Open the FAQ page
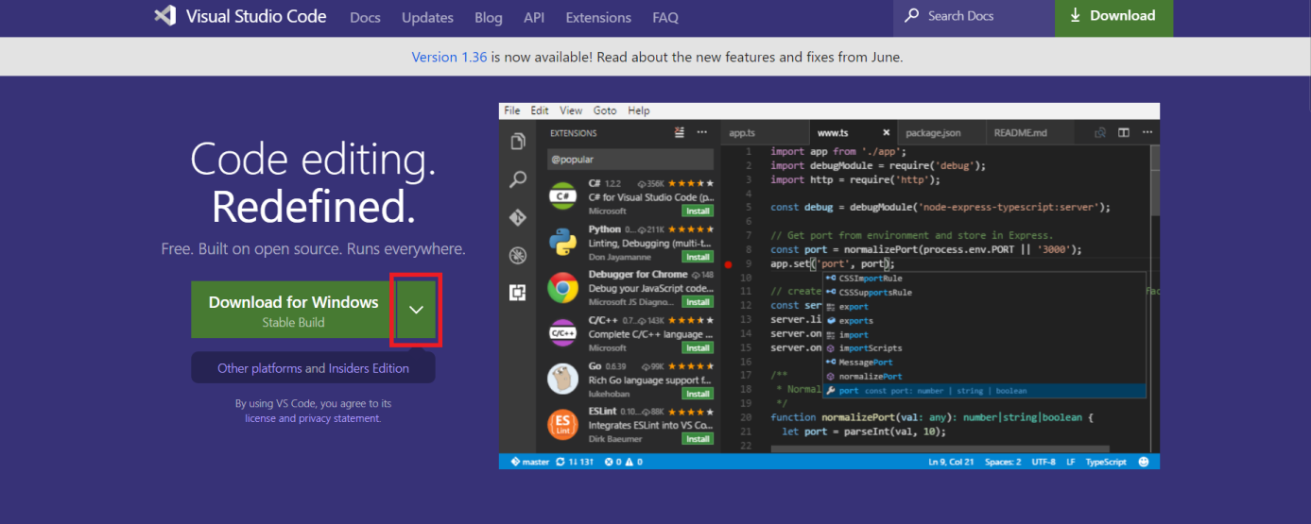The image size is (1311, 524). click(x=665, y=17)
